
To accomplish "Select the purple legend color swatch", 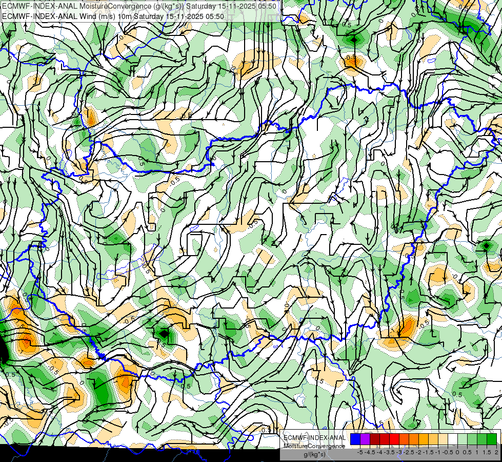I will [365, 439].
